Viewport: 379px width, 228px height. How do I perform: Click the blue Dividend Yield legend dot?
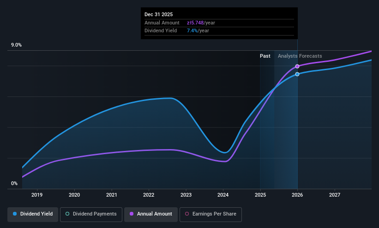15,214
